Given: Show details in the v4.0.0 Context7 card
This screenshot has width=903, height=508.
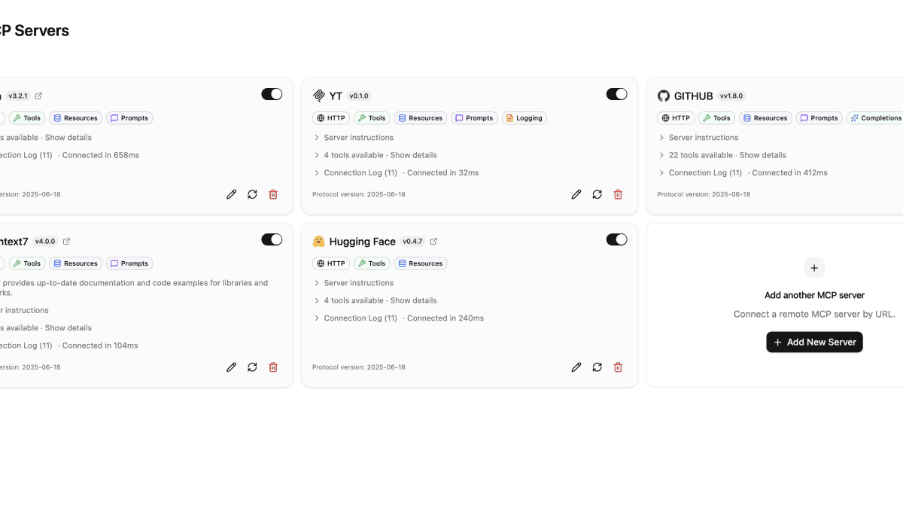Looking at the screenshot, I should click(x=68, y=328).
